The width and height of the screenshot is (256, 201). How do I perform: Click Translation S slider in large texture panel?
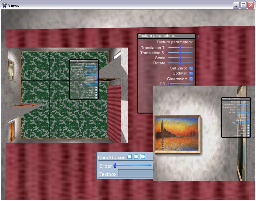point(180,53)
